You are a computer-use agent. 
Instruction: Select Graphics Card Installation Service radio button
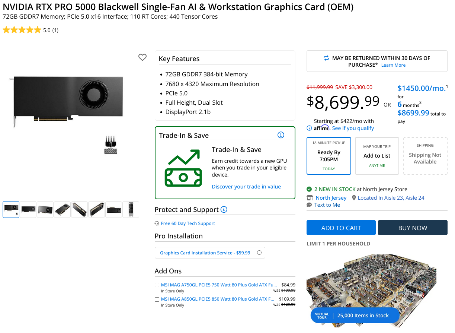pyautogui.click(x=259, y=253)
